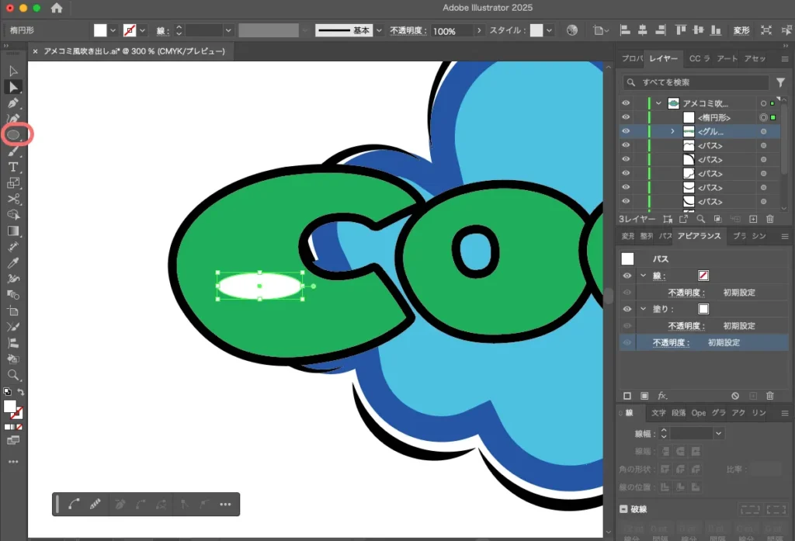The height and width of the screenshot is (541, 795).
Task: Collapse the アメコミ吹... top layer
Action: click(x=658, y=103)
